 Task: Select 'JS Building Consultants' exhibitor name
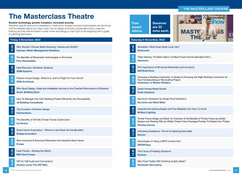click(x=29, y=103)
